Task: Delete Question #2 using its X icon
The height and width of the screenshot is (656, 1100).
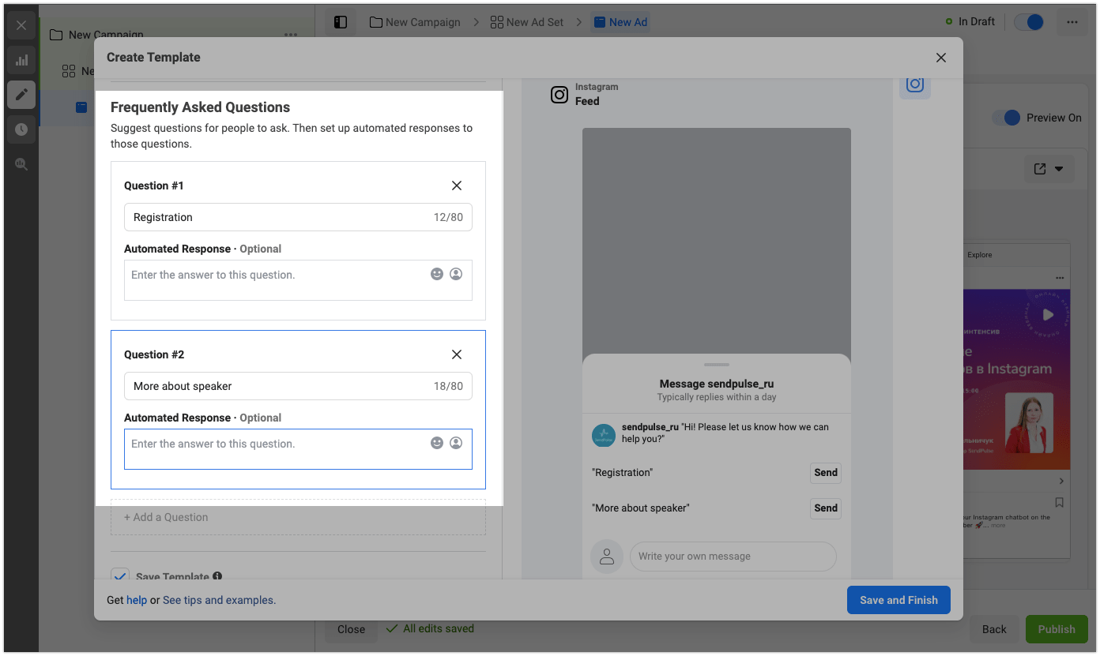Action: pyautogui.click(x=457, y=354)
